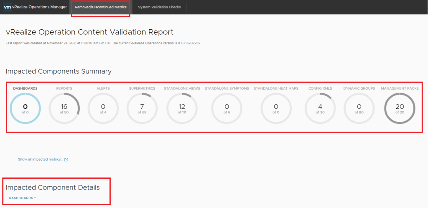Select Dynamic Groups 0 of 80 donut
428x208 pixels.
359,108
